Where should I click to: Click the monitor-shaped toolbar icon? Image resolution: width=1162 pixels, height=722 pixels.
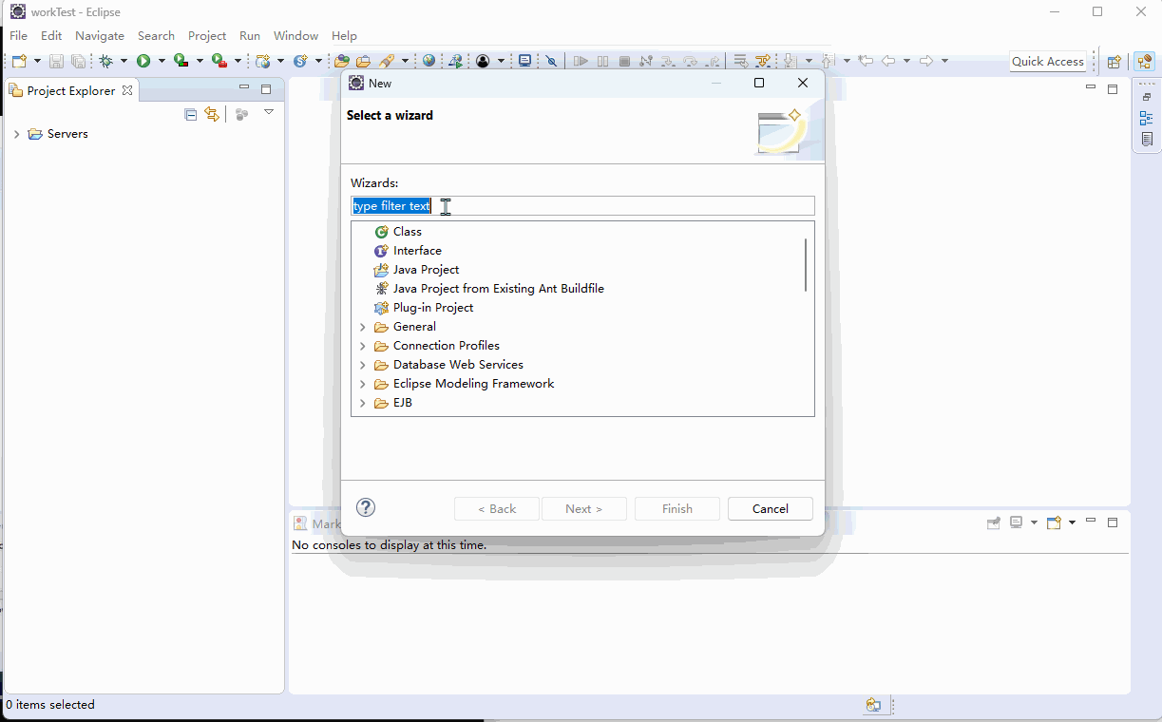click(524, 61)
